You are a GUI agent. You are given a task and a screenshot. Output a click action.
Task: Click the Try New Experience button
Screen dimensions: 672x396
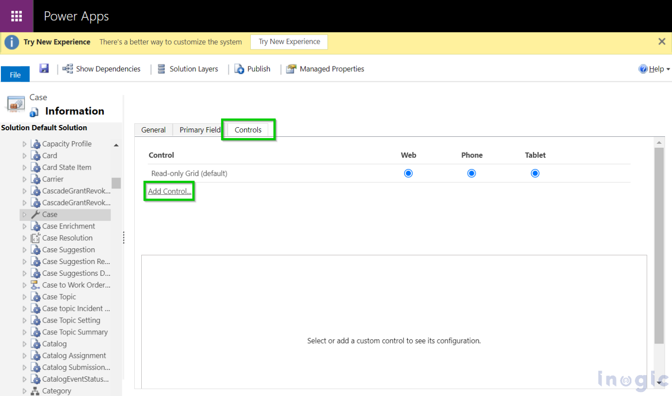point(289,42)
